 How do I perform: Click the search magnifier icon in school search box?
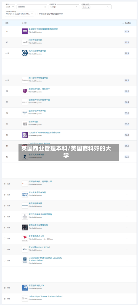click(45, 7)
